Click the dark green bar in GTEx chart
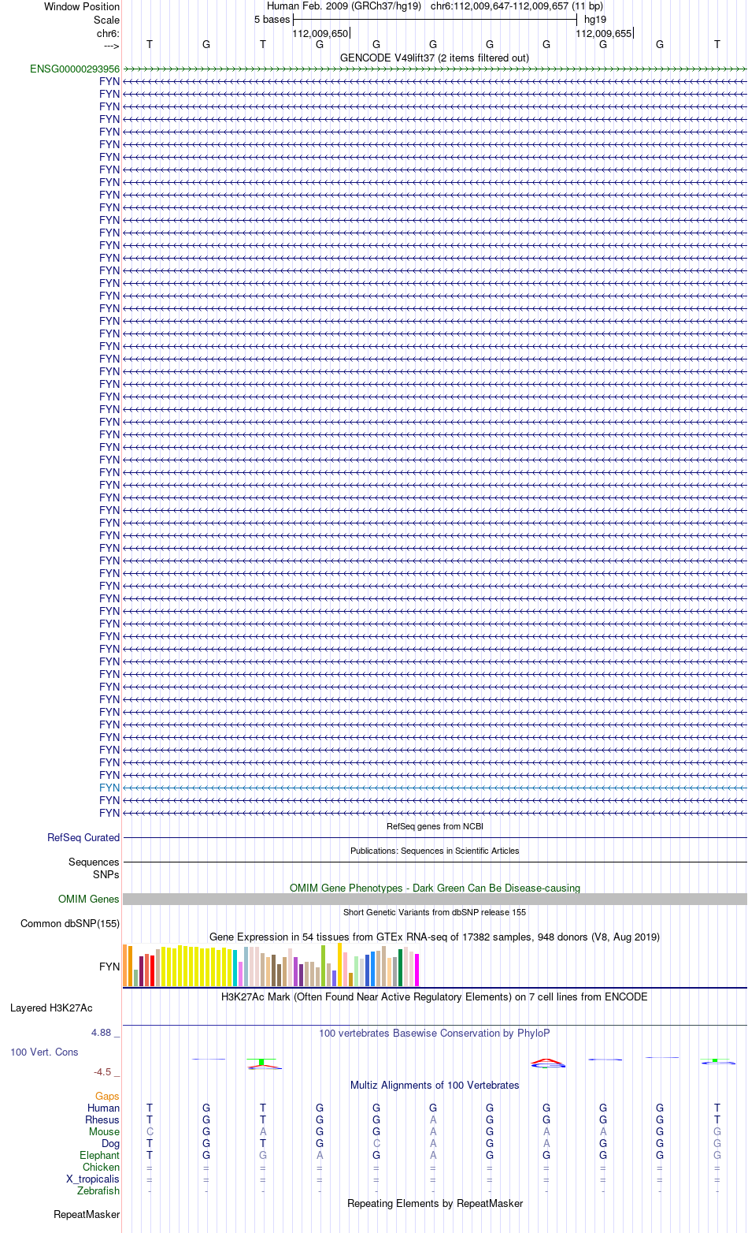The height and width of the screenshot is (1233, 748). 401,967
